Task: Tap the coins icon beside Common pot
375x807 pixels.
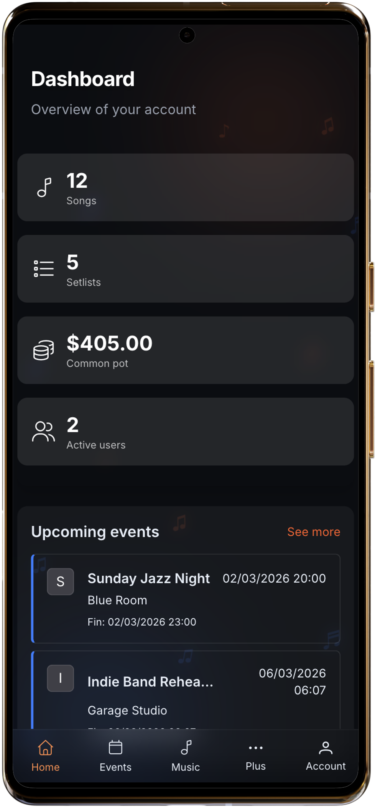Action: point(44,350)
